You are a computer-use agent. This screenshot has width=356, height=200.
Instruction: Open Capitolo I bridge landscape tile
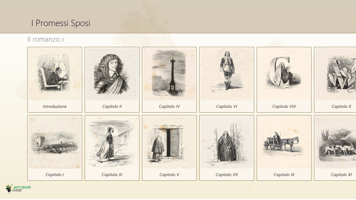[x=55, y=148]
